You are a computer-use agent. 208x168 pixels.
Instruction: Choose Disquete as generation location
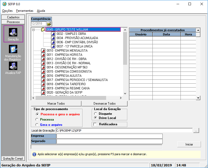pyautogui.click(x=96, y=114)
